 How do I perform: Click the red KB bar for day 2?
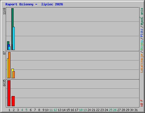click(x=13, y=101)
